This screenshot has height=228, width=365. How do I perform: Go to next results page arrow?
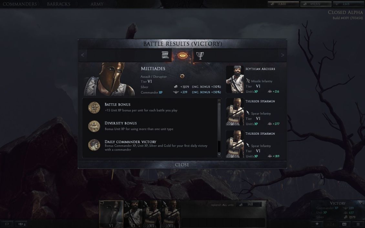(x=282, y=55)
